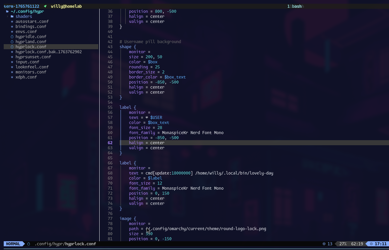Click the droplet icon beside hyprland.conf
The image size is (389, 250).
point(12,42)
